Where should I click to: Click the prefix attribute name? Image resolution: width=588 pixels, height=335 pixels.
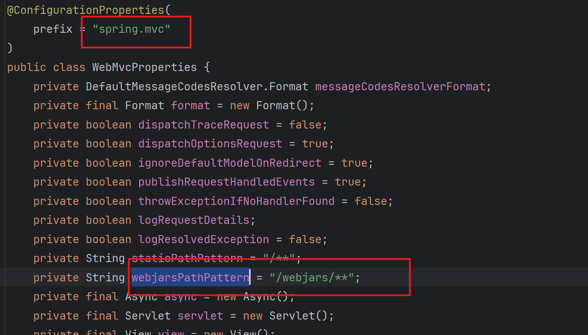pyautogui.click(x=52, y=29)
